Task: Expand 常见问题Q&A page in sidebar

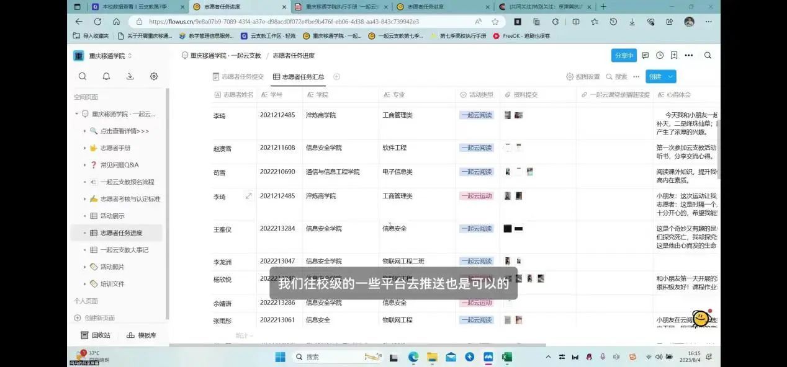Action: (84, 165)
